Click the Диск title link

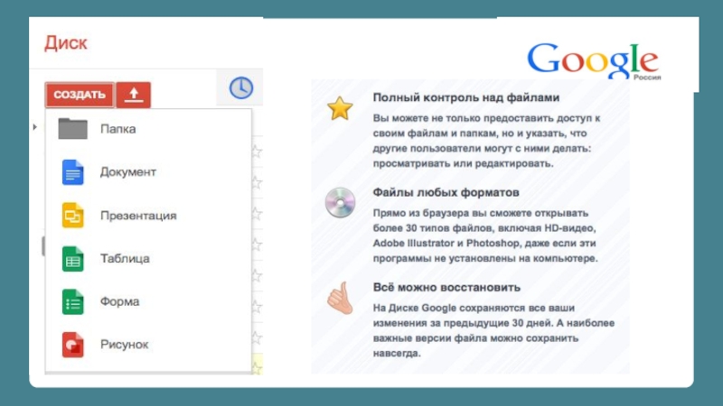pyautogui.click(x=65, y=43)
